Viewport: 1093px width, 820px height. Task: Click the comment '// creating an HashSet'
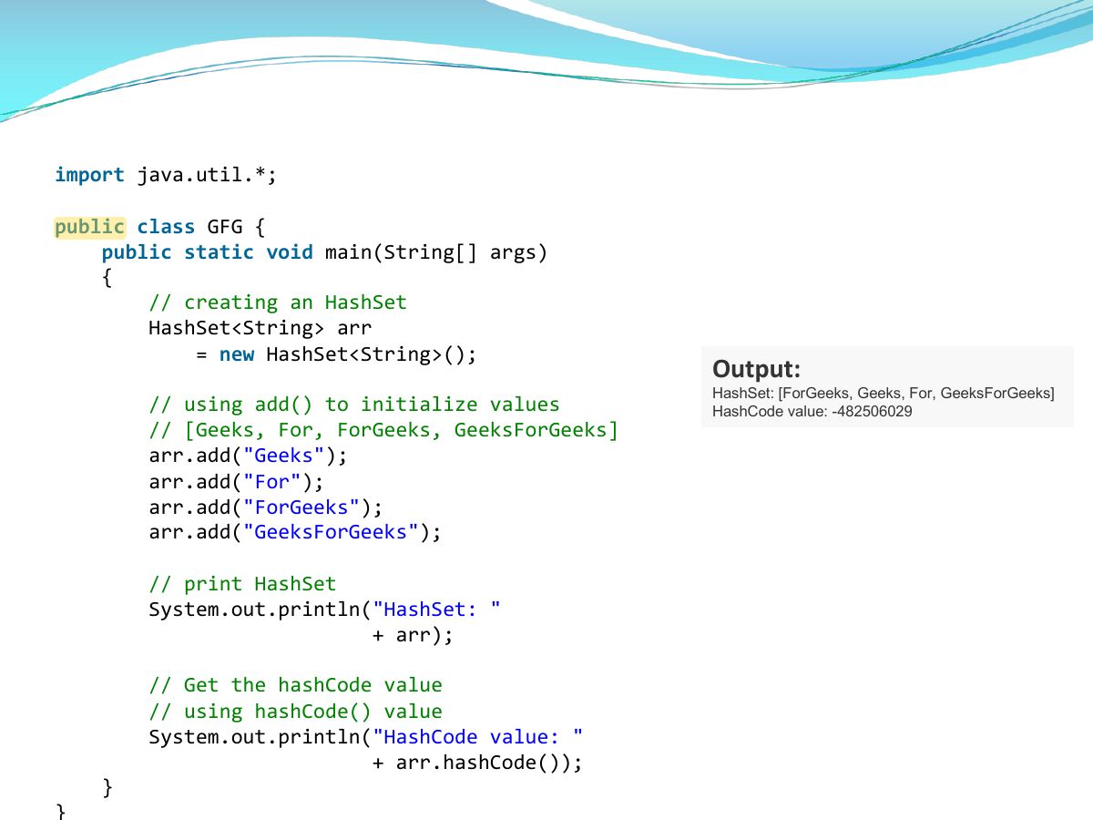(x=278, y=302)
